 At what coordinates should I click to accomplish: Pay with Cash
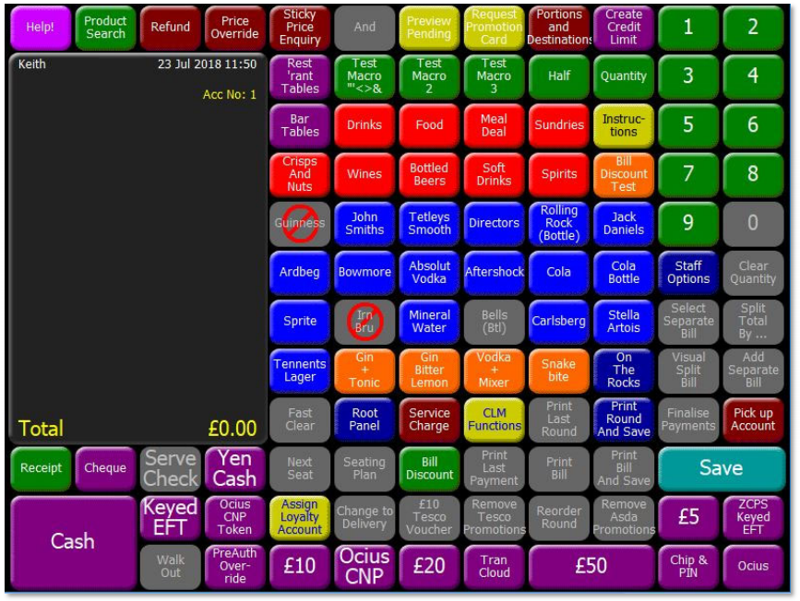[x=73, y=542]
